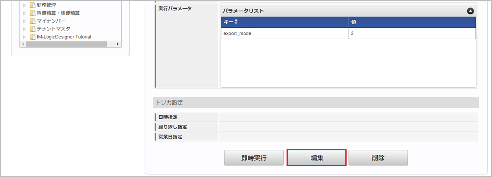Open the 経費精算・旅費精算 tree item
This screenshot has width=492, height=177.
pyautogui.click(x=58, y=13)
